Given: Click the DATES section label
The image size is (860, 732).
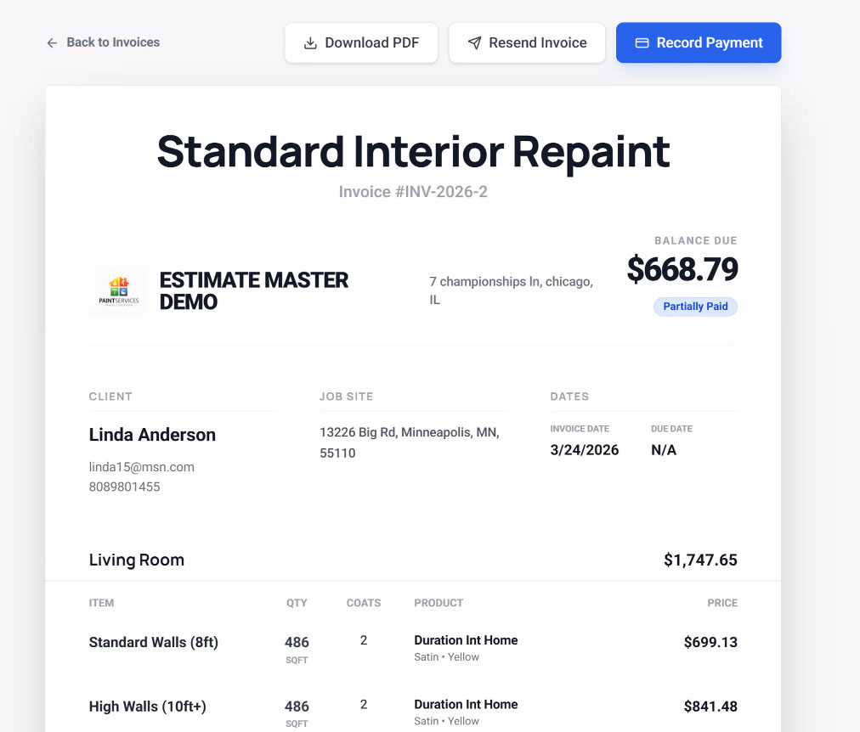Looking at the screenshot, I should click(x=569, y=397).
